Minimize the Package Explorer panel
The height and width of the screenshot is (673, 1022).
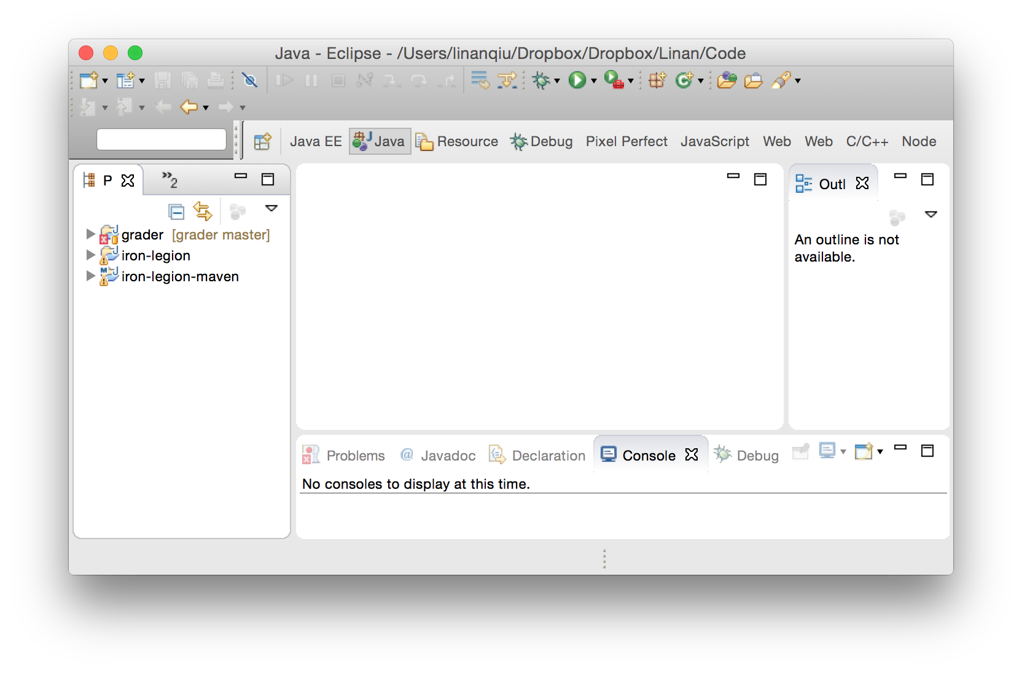(241, 176)
